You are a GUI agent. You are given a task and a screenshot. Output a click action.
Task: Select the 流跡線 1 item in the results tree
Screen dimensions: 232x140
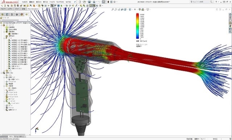14,88
